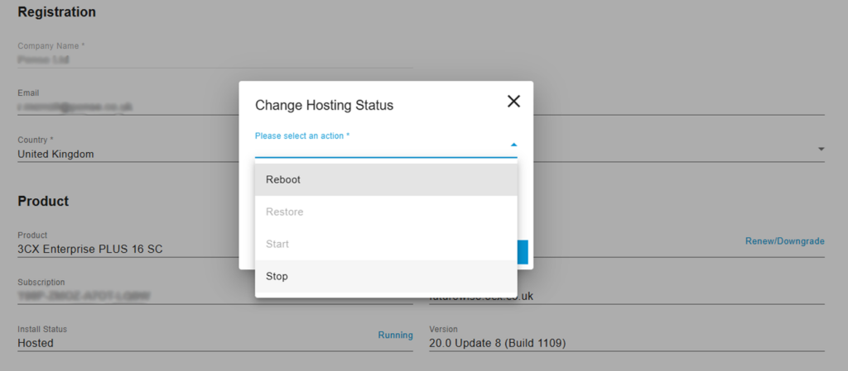This screenshot has width=848, height=371.
Task: Click the blue button in the dialog
Action: point(523,252)
